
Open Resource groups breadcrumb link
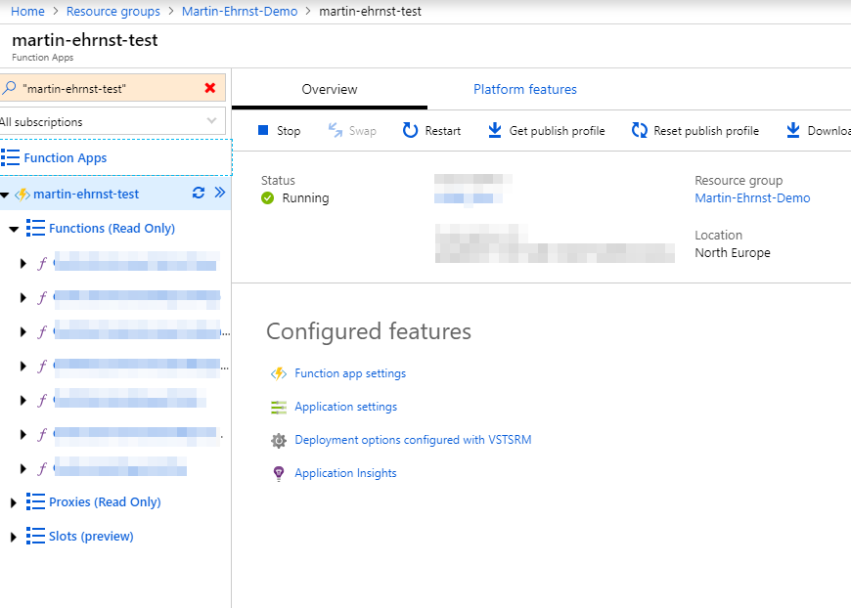112,12
